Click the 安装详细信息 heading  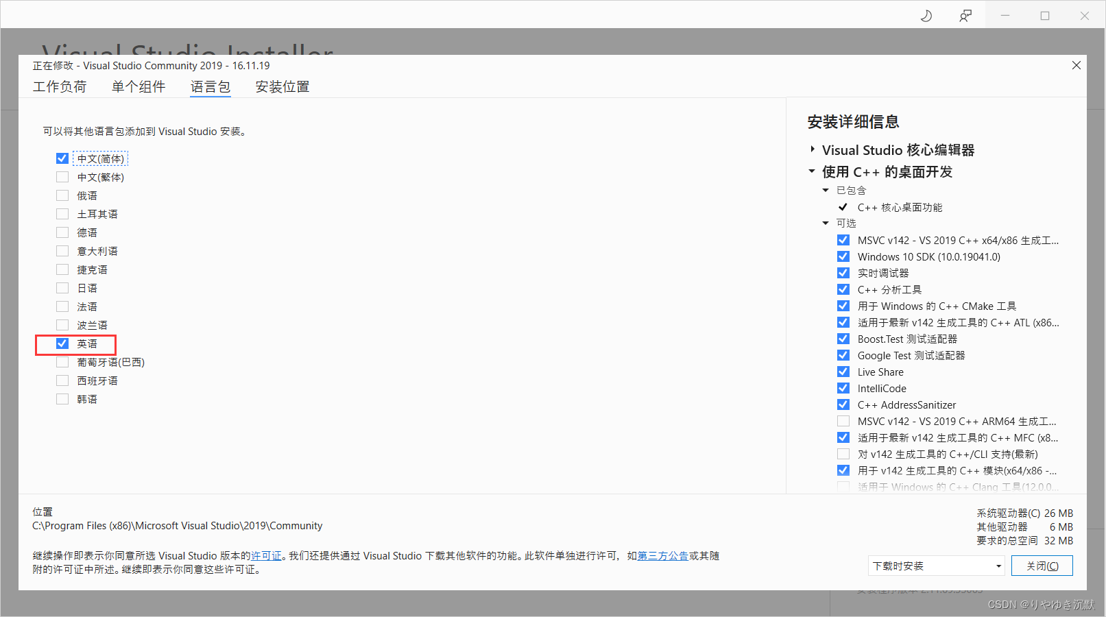(853, 122)
